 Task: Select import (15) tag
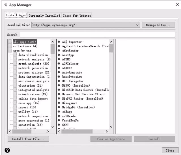pyautogui.click(x=27, y=107)
